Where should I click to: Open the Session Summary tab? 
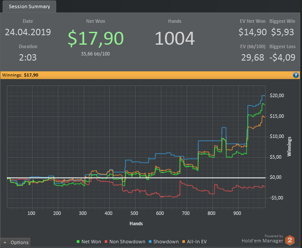pos(29,6)
